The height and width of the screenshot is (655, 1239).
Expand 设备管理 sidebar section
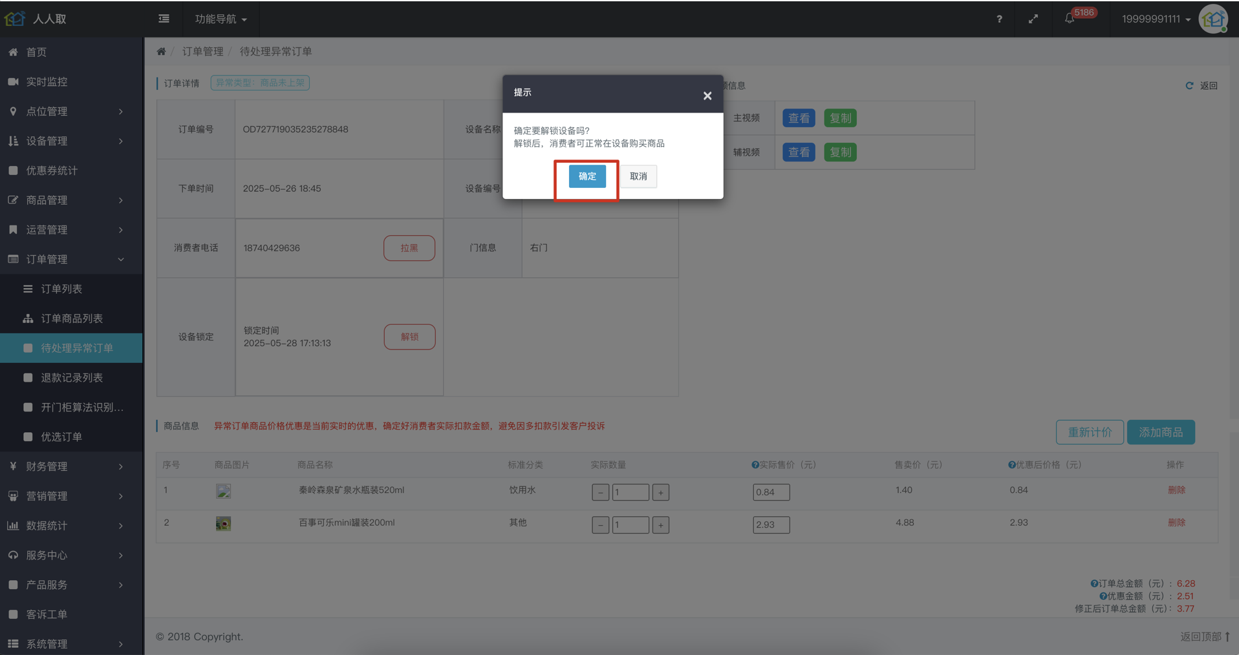(71, 141)
